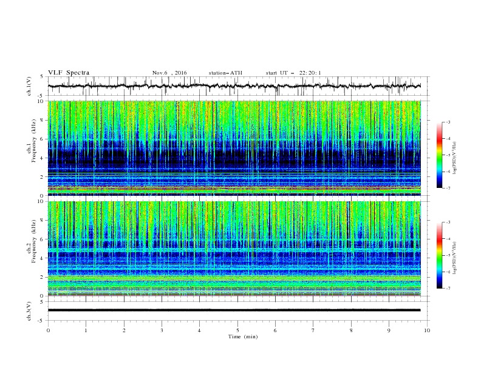Click the time axis tick label '10'

[427, 330]
